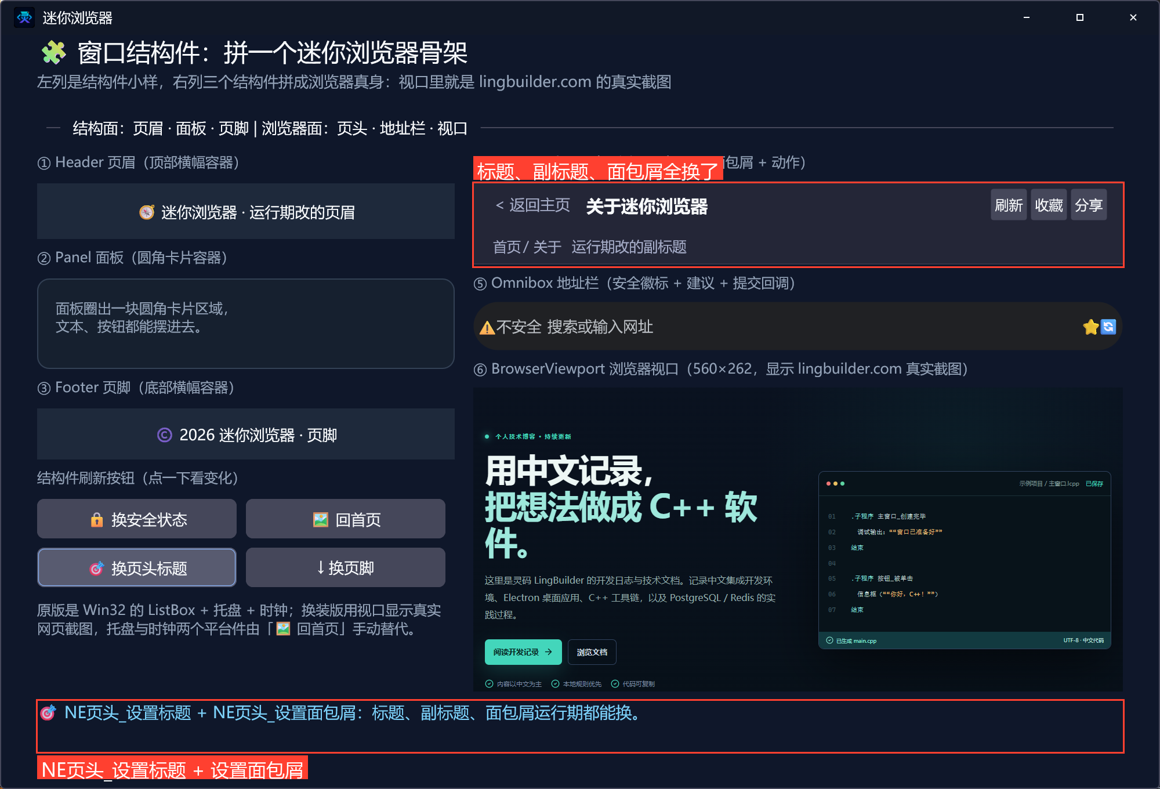Viewport: 1160px width, 789px height.
Task: Click the 换页头标题 button
Action: point(137,567)
